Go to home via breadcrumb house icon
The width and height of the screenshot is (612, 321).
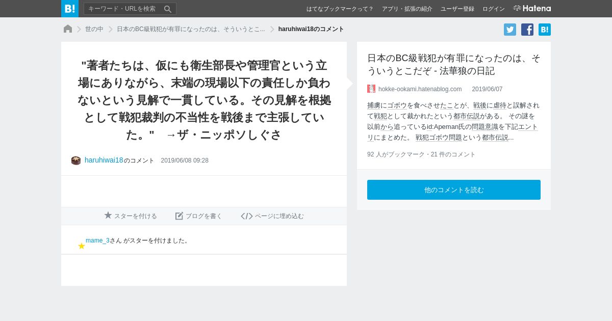68,29
